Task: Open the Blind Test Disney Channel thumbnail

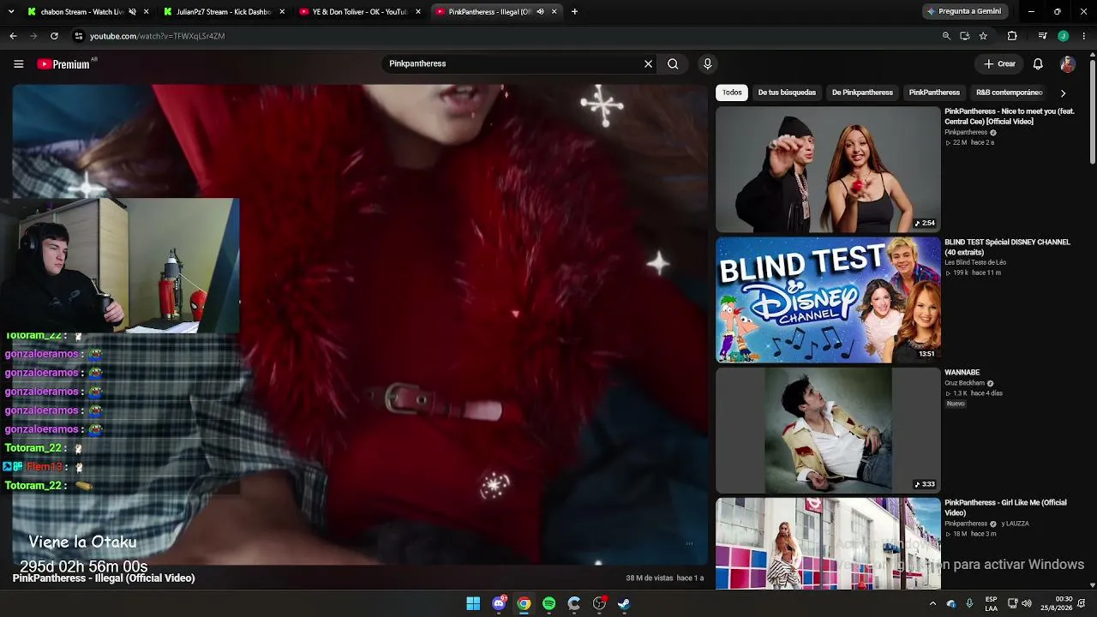Action: (x=828, y=300)
